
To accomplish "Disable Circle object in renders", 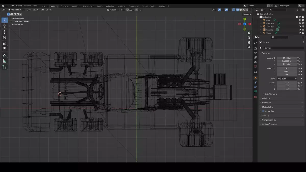I will pos(303,33).
